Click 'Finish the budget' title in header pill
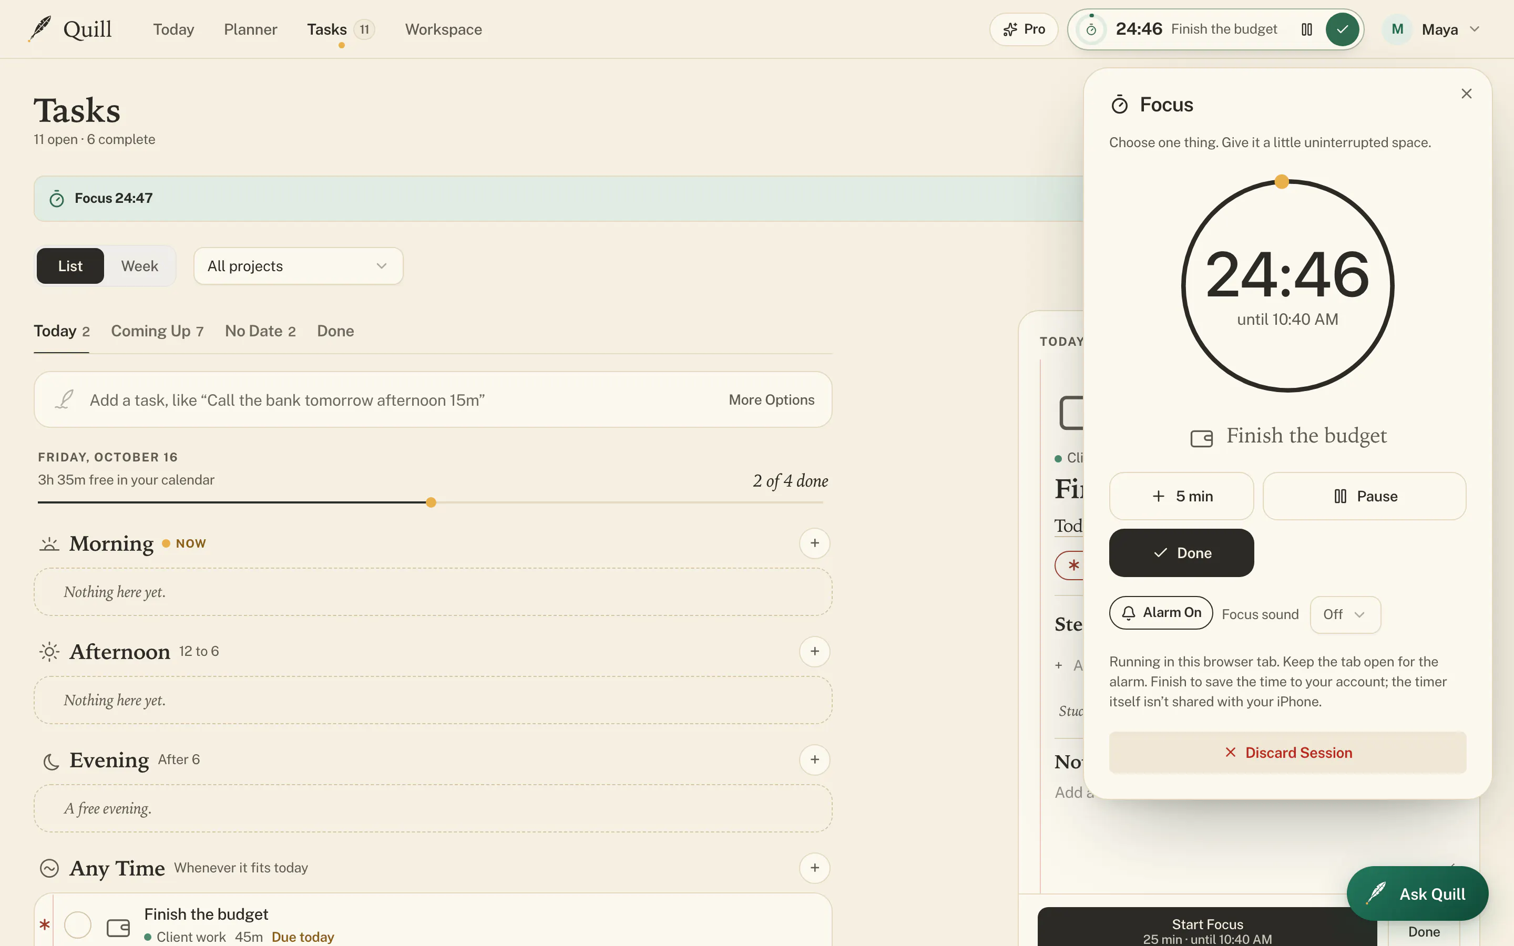1514x946 pixels. click(1224, 29)
